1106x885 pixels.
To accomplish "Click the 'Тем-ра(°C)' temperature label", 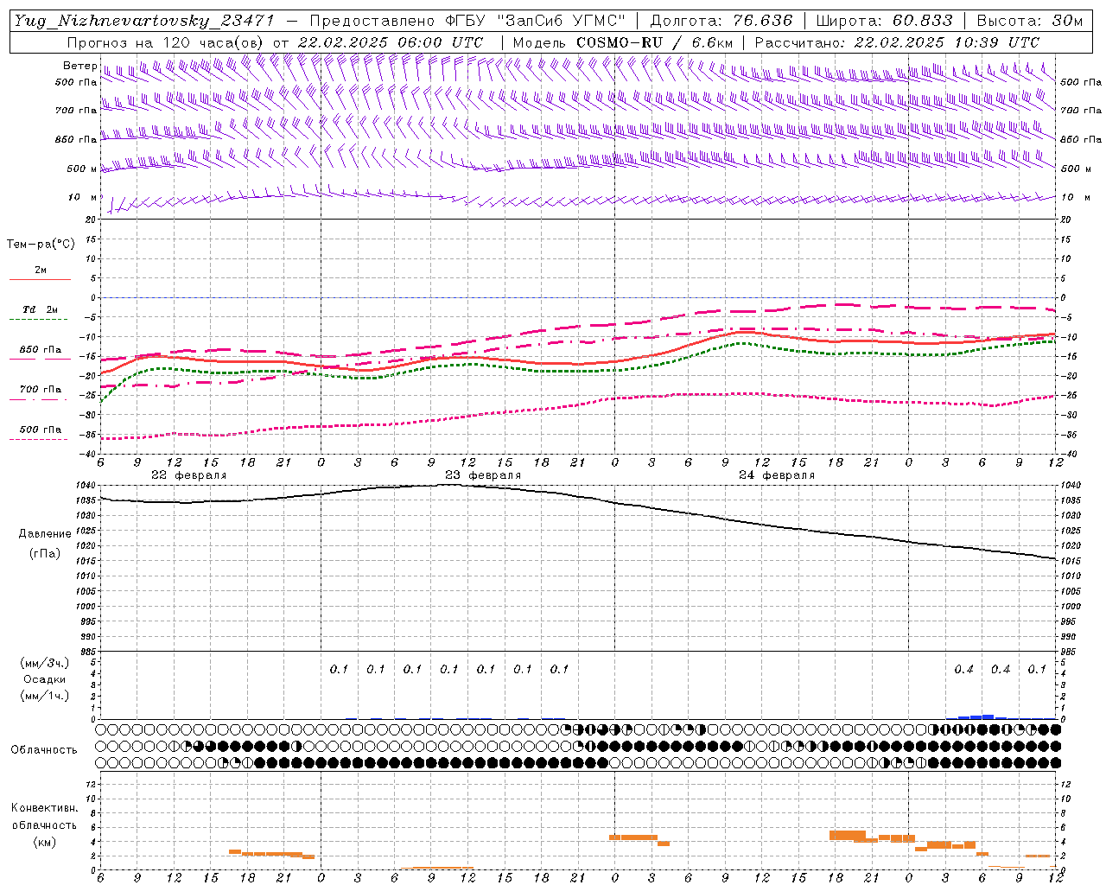I will 40,245.
